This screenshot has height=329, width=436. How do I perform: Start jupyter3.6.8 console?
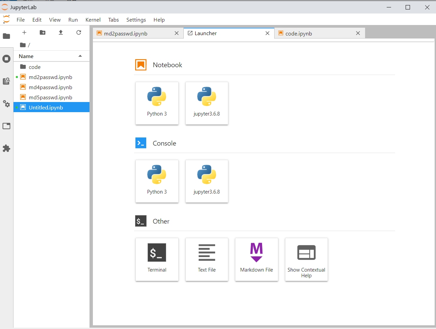207,181
